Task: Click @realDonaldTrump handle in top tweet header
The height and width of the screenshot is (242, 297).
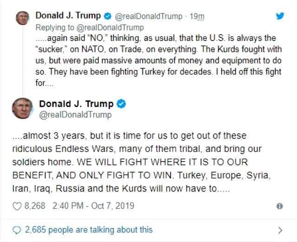Action: (x=148, y=17)
